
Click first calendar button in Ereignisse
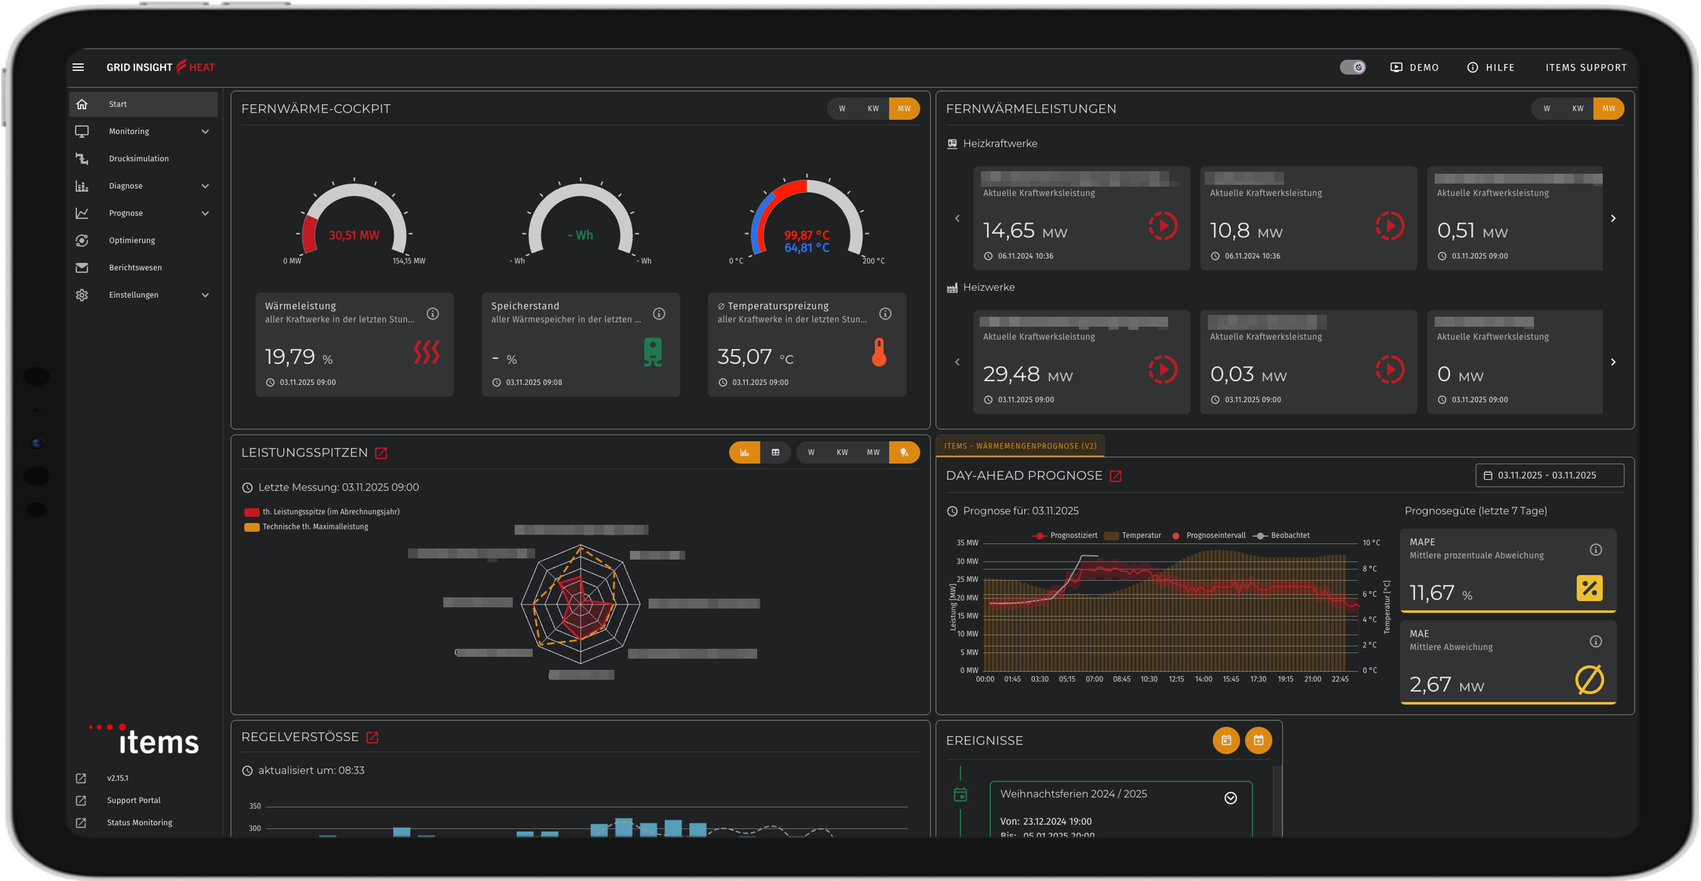coord(1226,740)
